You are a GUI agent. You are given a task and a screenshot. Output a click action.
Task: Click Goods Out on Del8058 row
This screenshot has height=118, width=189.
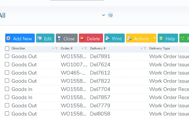pyautogui.click(x=24, y=114)
